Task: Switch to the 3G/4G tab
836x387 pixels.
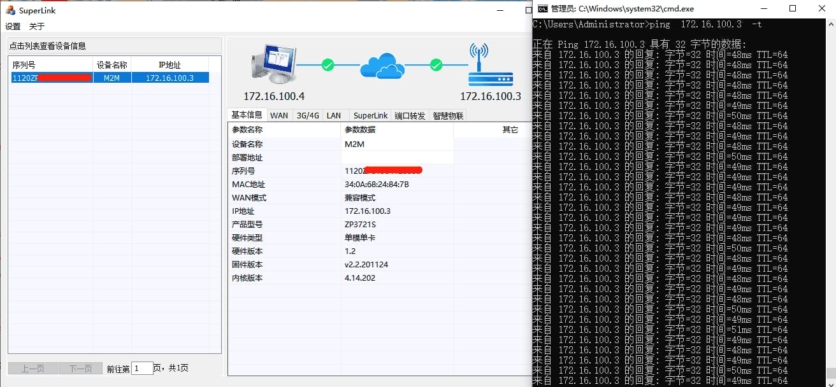Action: 307,115
